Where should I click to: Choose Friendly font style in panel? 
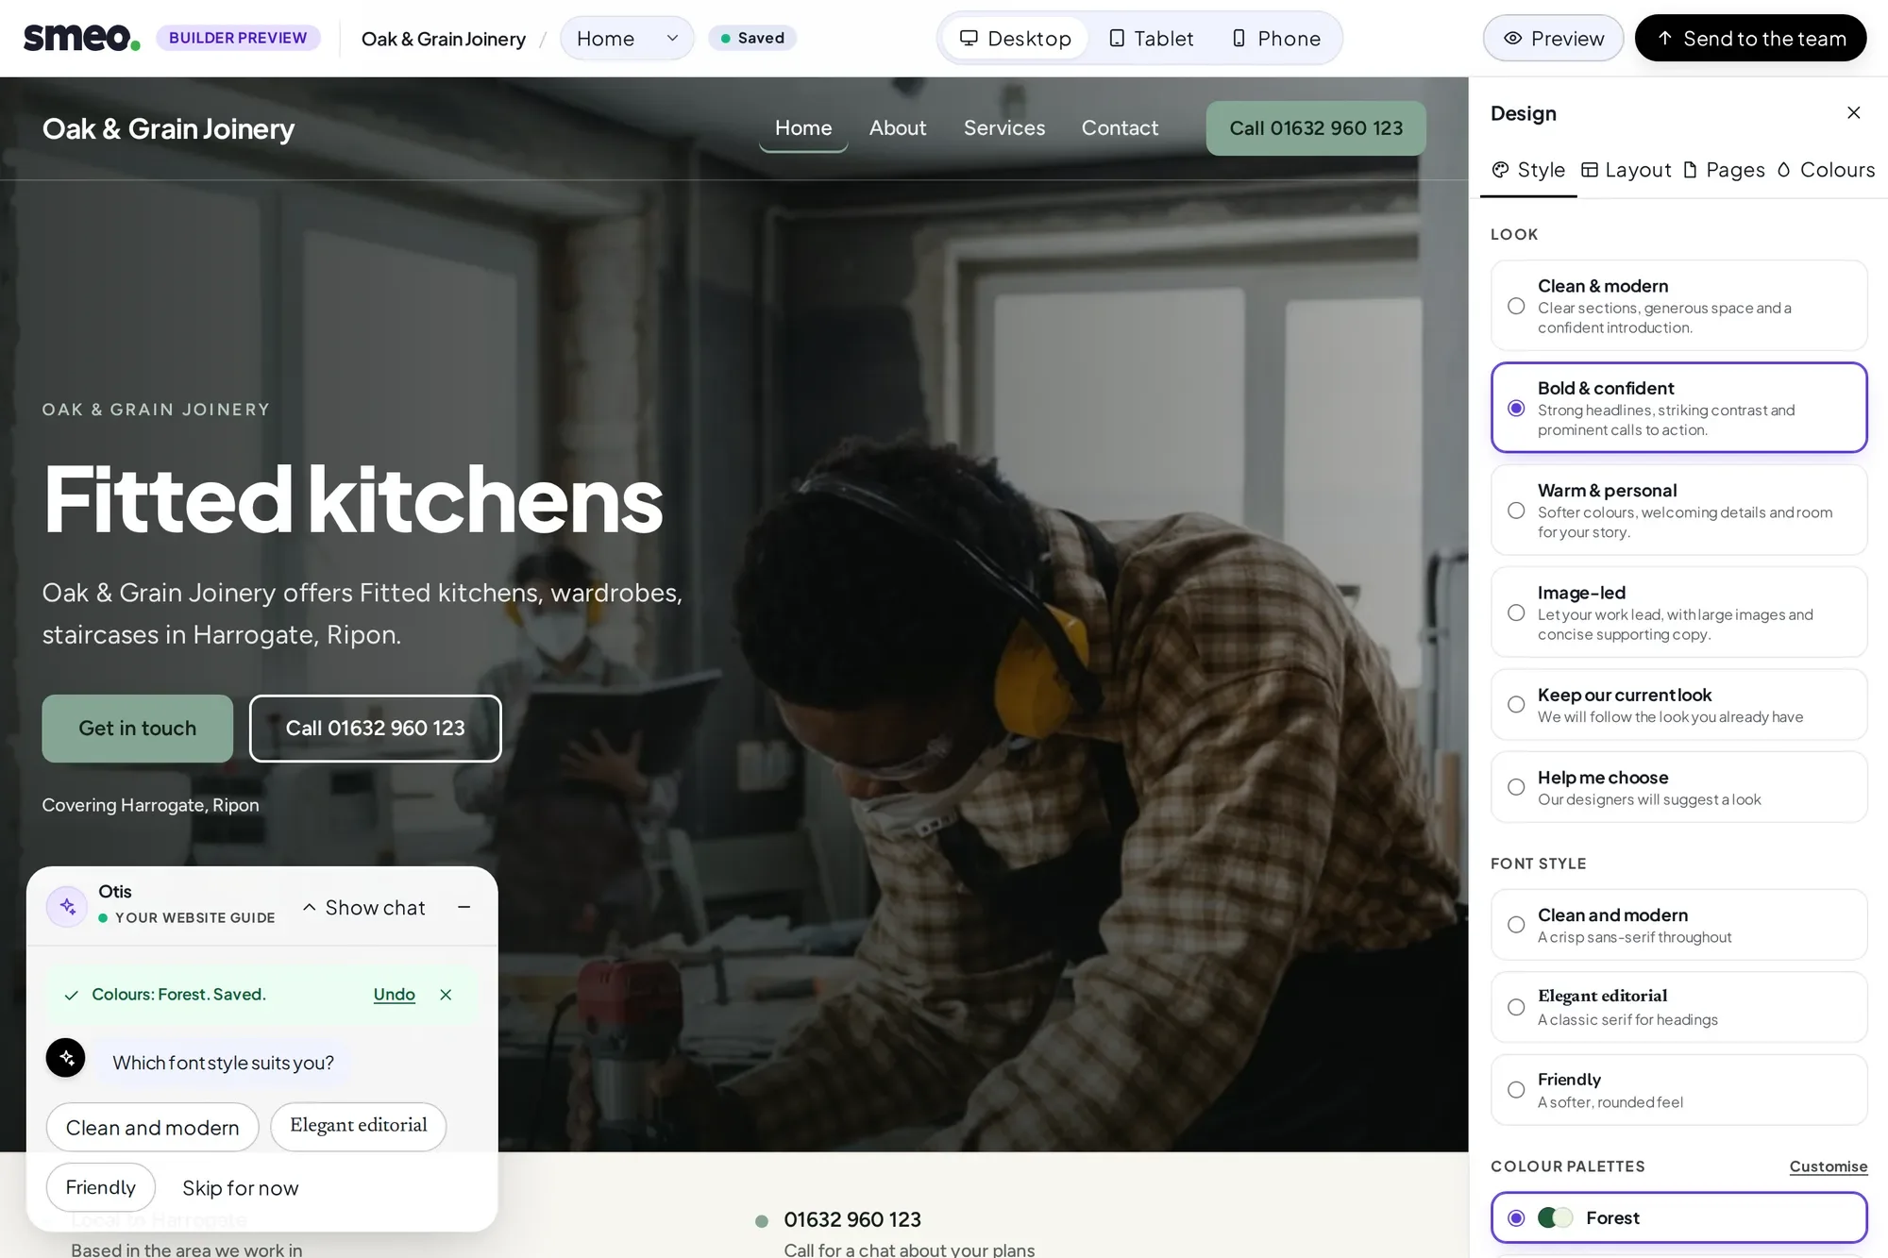click(x=1678, y=1090)
